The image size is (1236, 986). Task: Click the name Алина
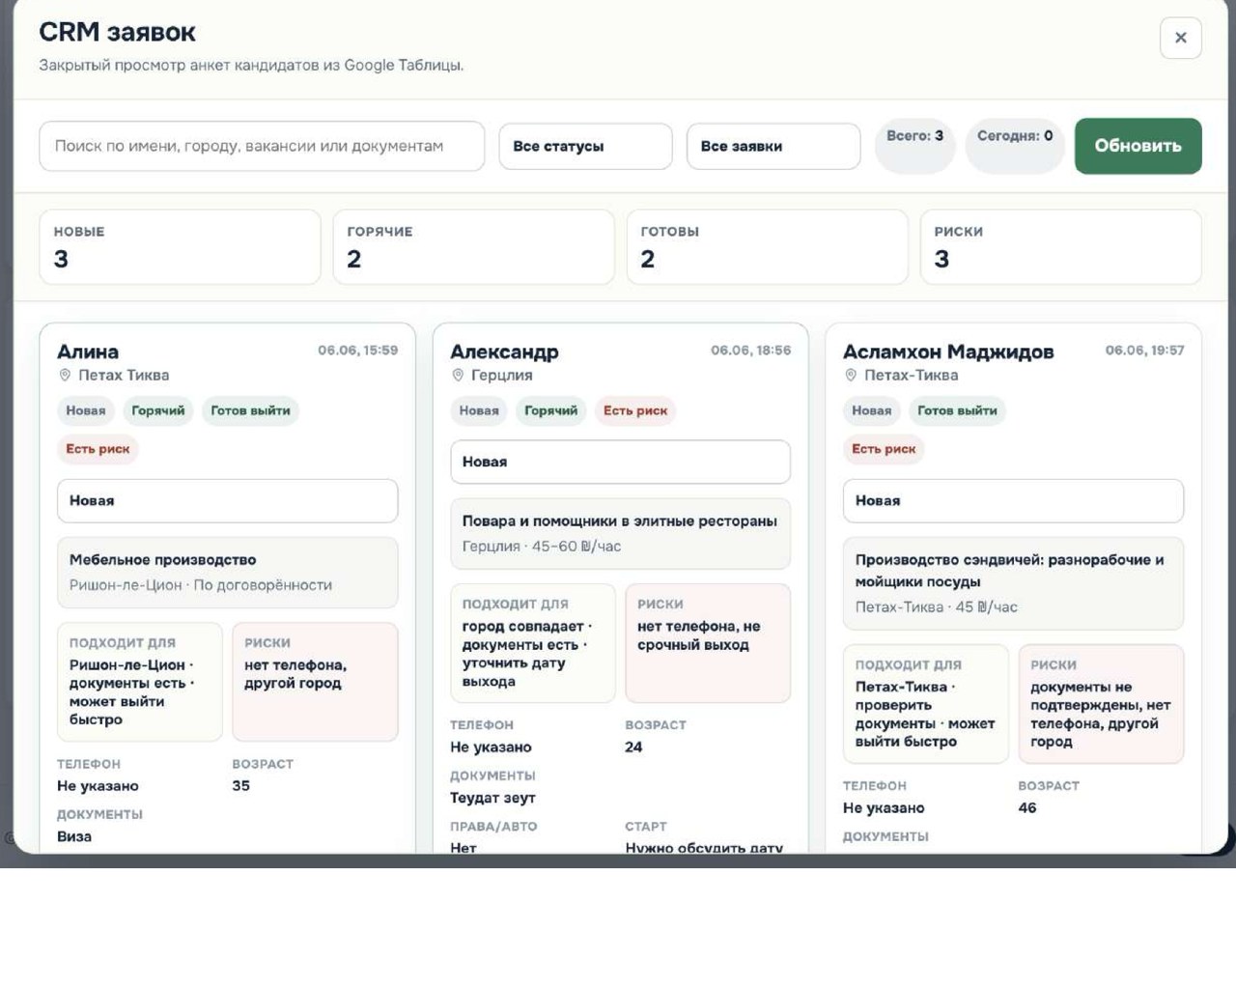pos(88,352)
